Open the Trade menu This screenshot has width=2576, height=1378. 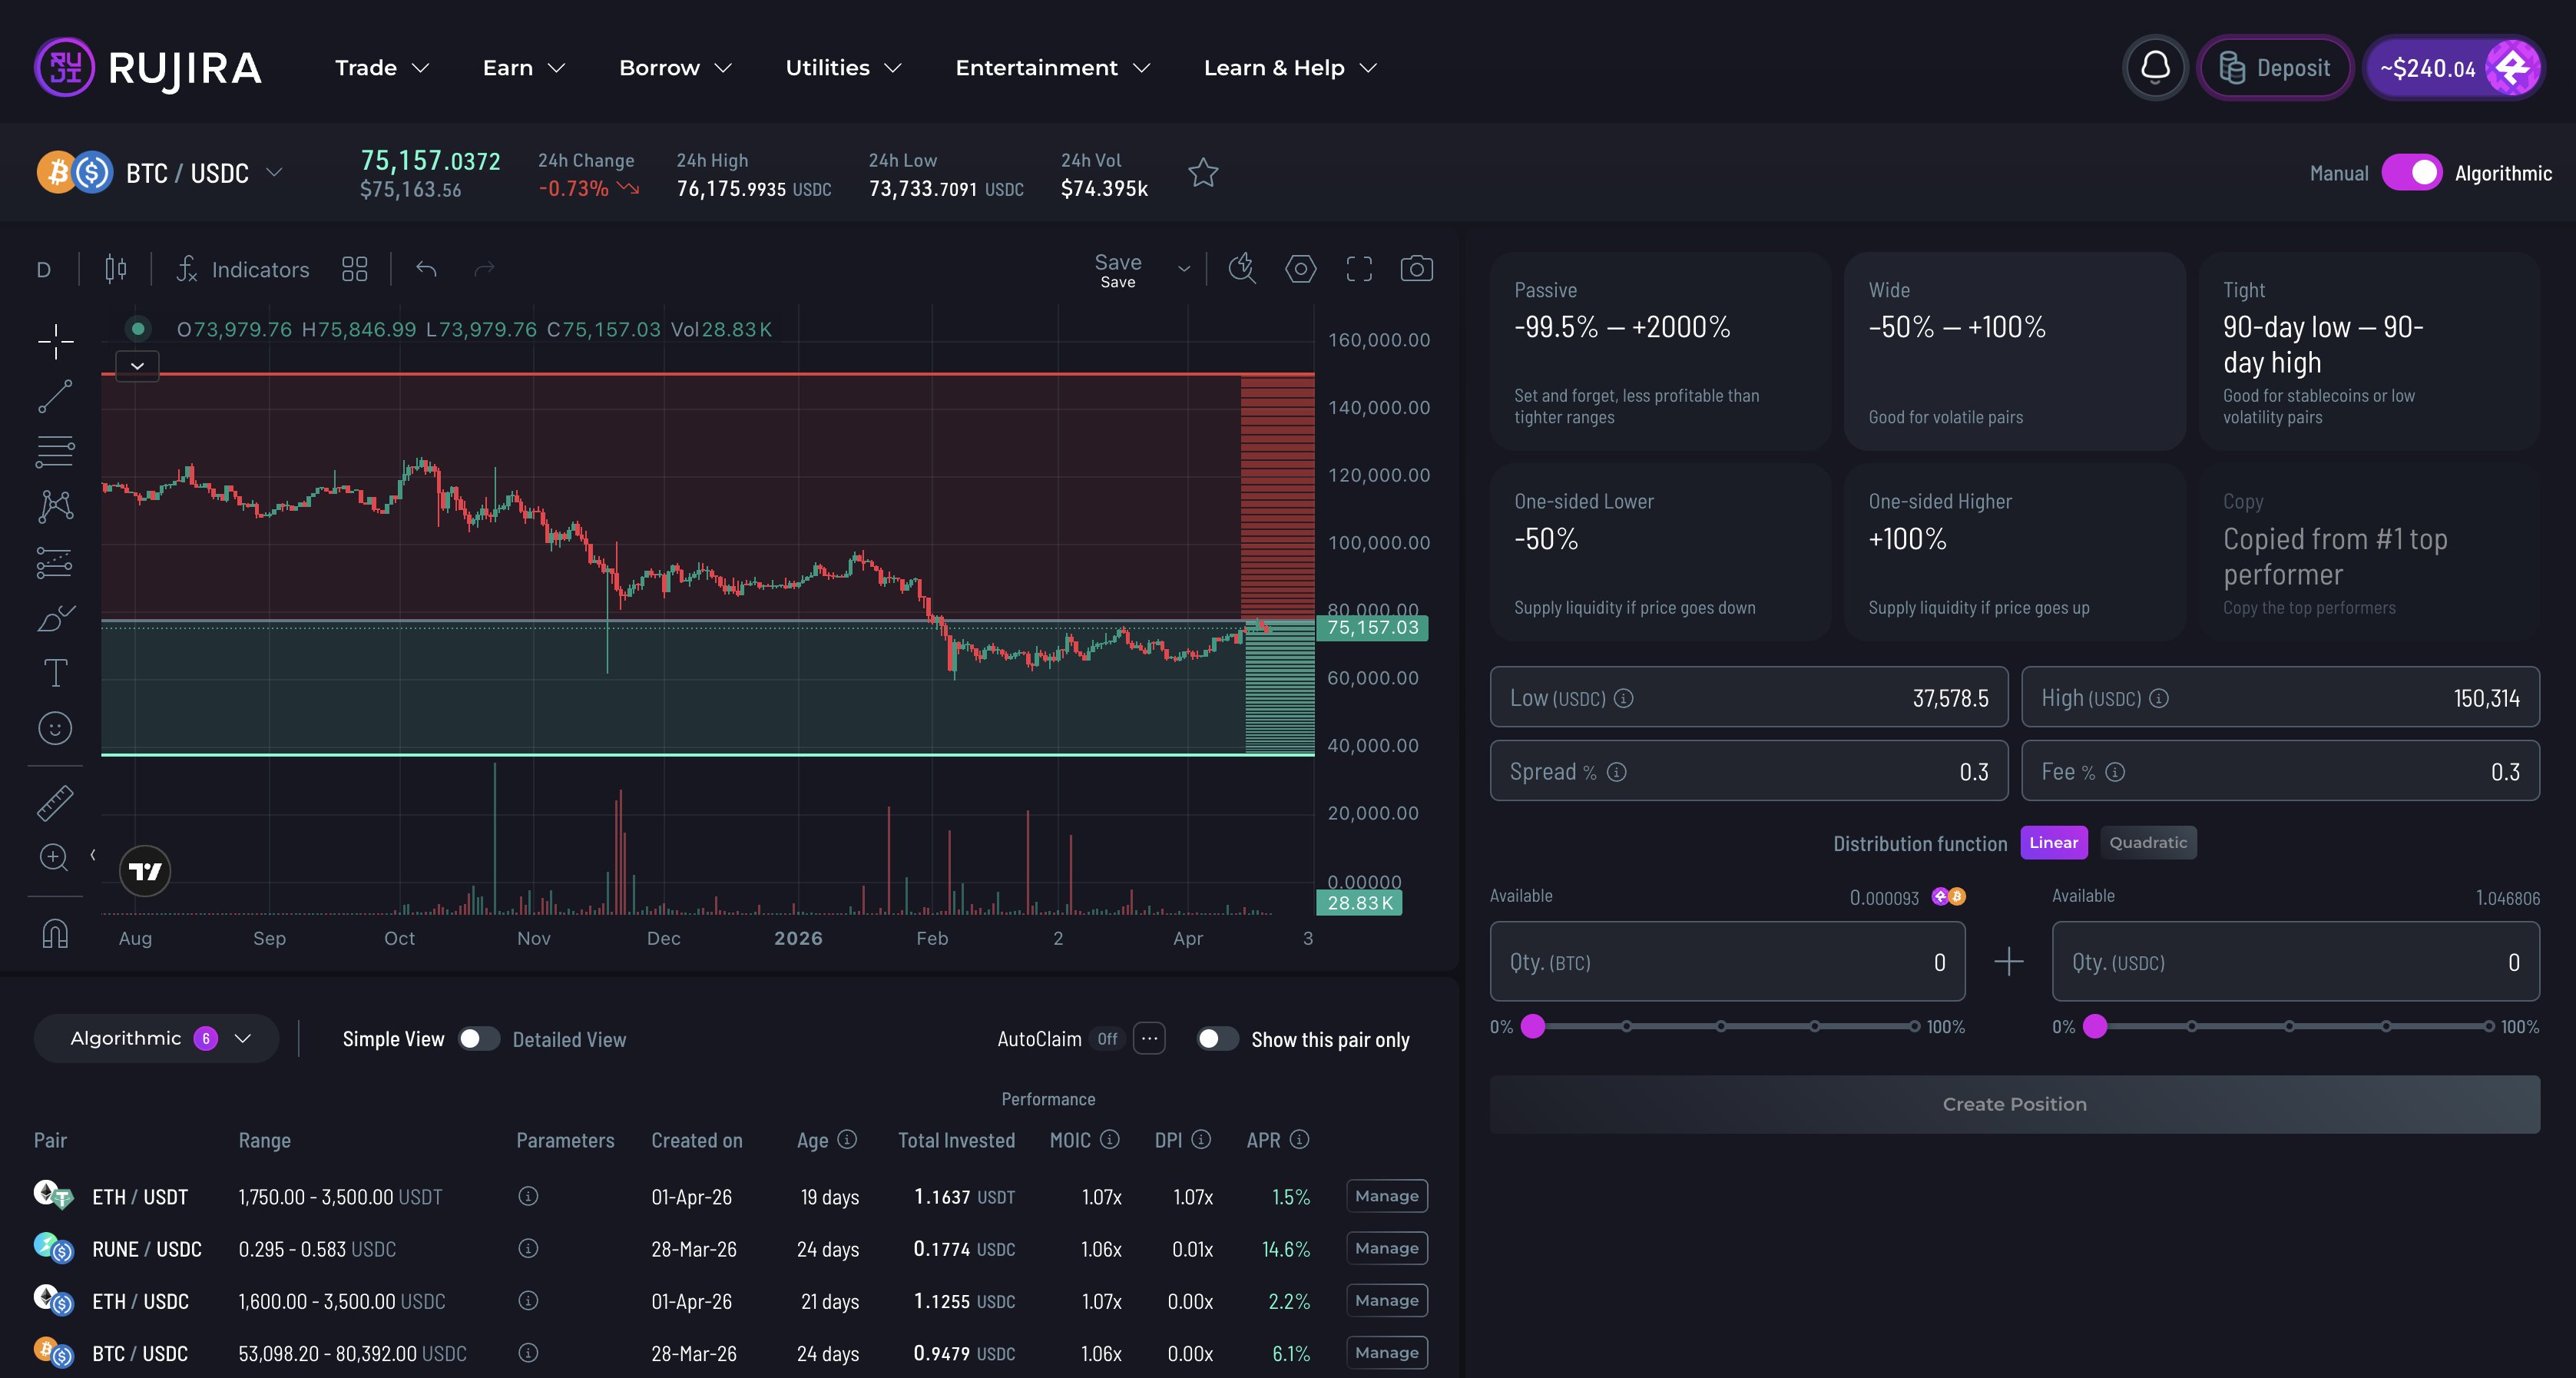pos(382,68)
